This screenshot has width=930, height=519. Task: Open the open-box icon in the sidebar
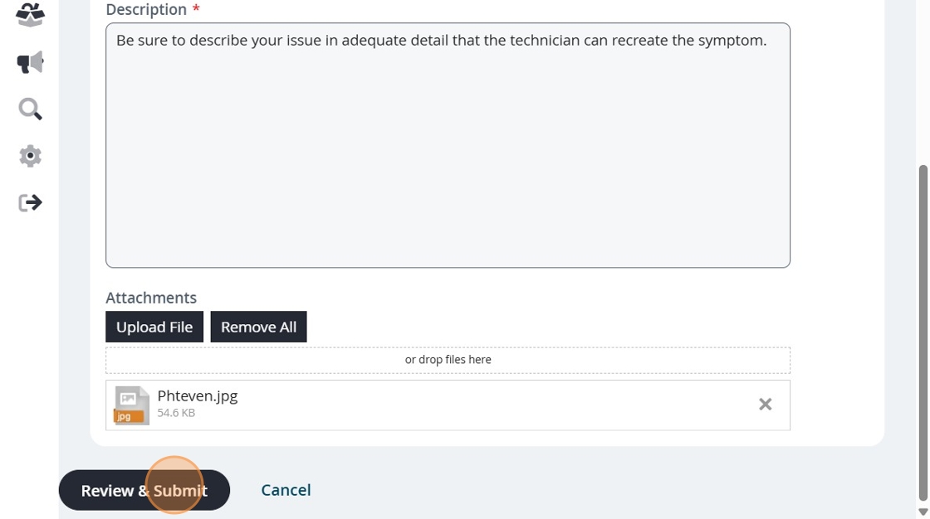click(30, 14)
